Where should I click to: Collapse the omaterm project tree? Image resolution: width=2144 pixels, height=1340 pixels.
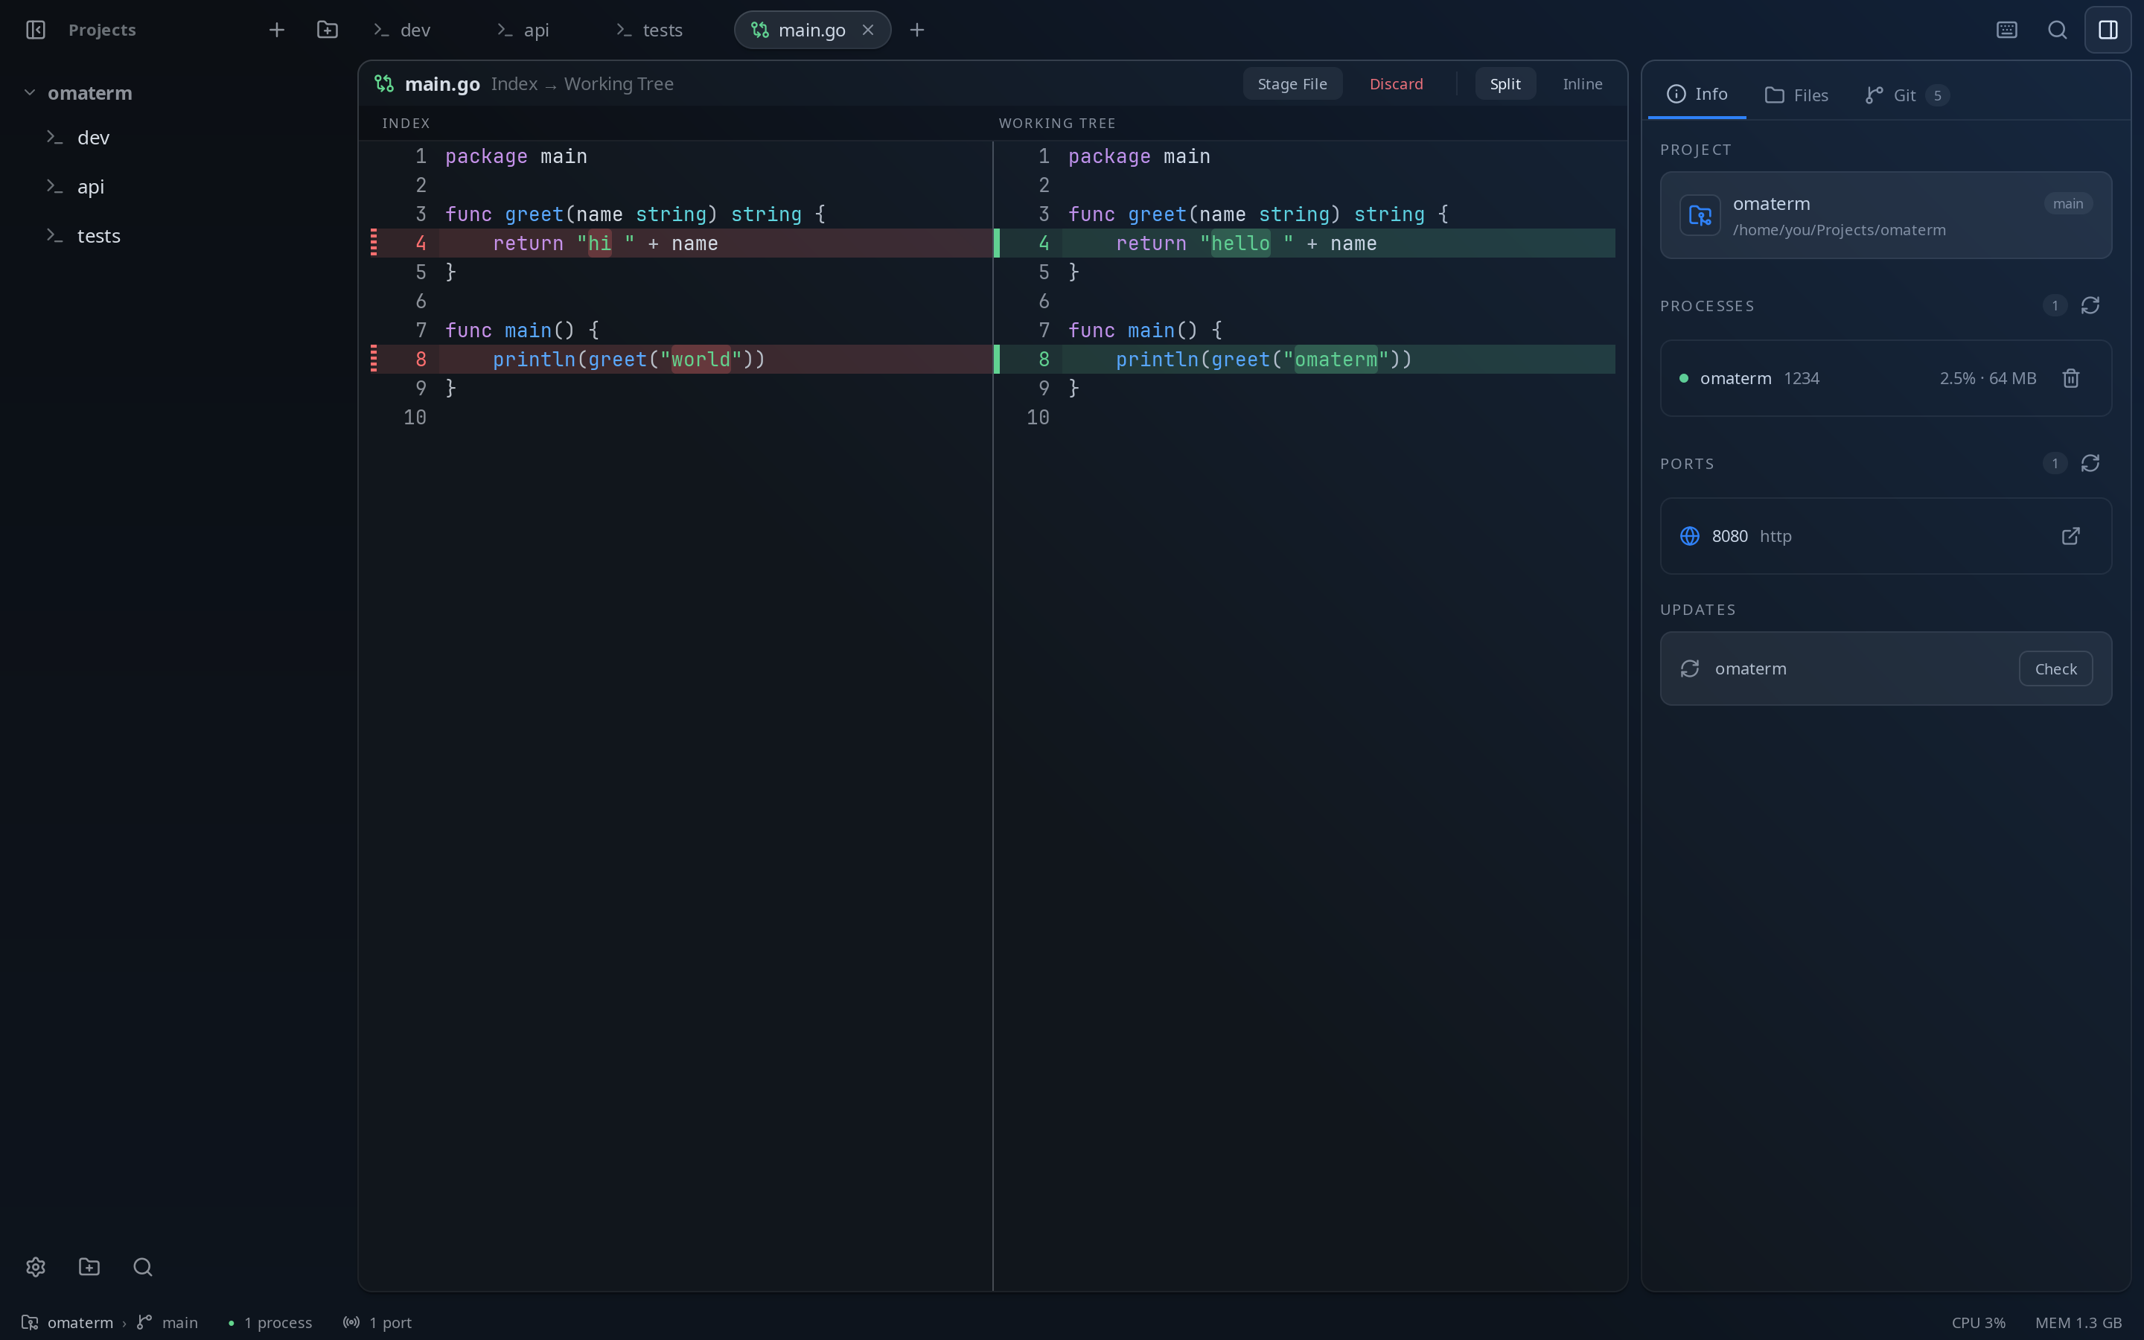click(x=29, y=92)
